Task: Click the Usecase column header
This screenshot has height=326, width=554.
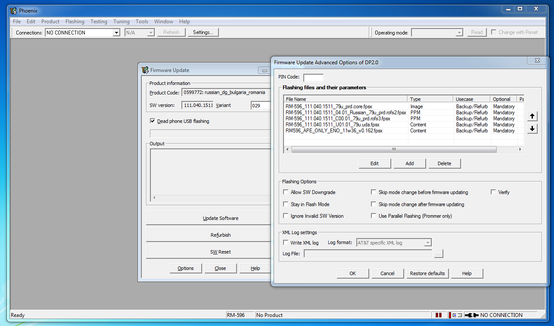Action: coord(472,99)
